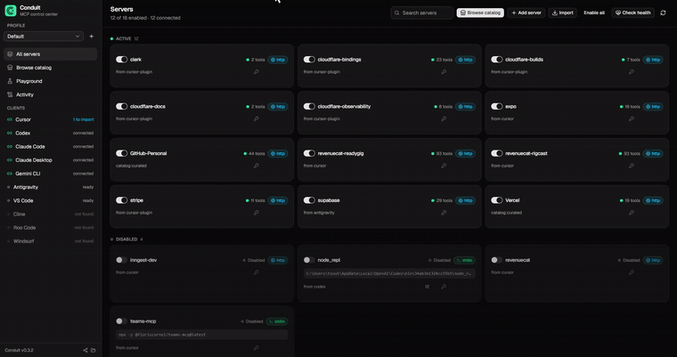Click the refresh icon in the header
Screen dimensions: 677x357
tap(663, 13)
